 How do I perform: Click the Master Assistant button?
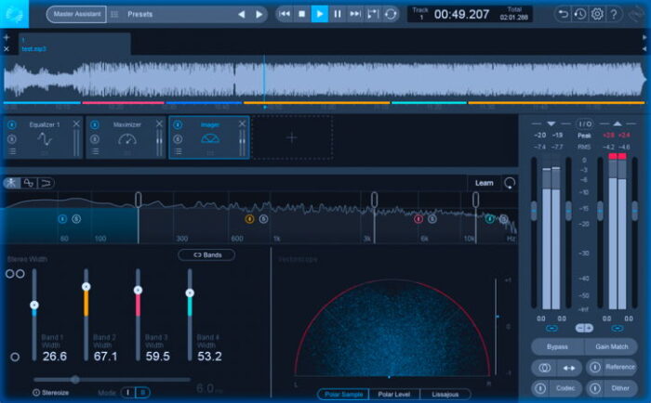tap(76, 14)
